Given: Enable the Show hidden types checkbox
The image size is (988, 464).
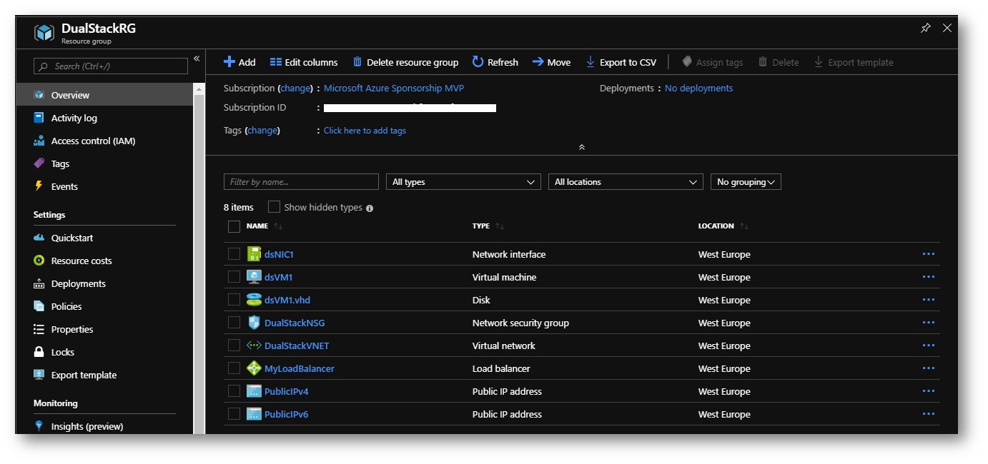Looking at the screenshot, I should (274, 207).
